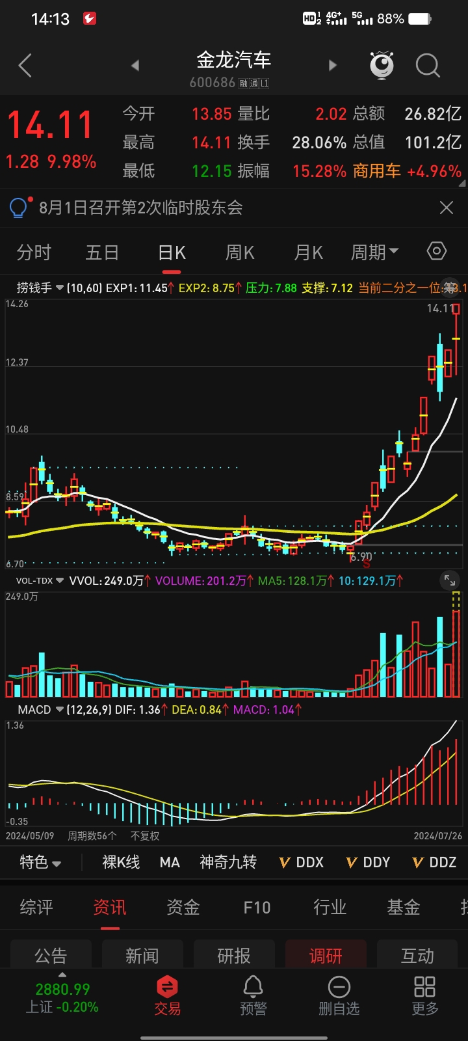Switch to 周K chart tab

(240, 252)
